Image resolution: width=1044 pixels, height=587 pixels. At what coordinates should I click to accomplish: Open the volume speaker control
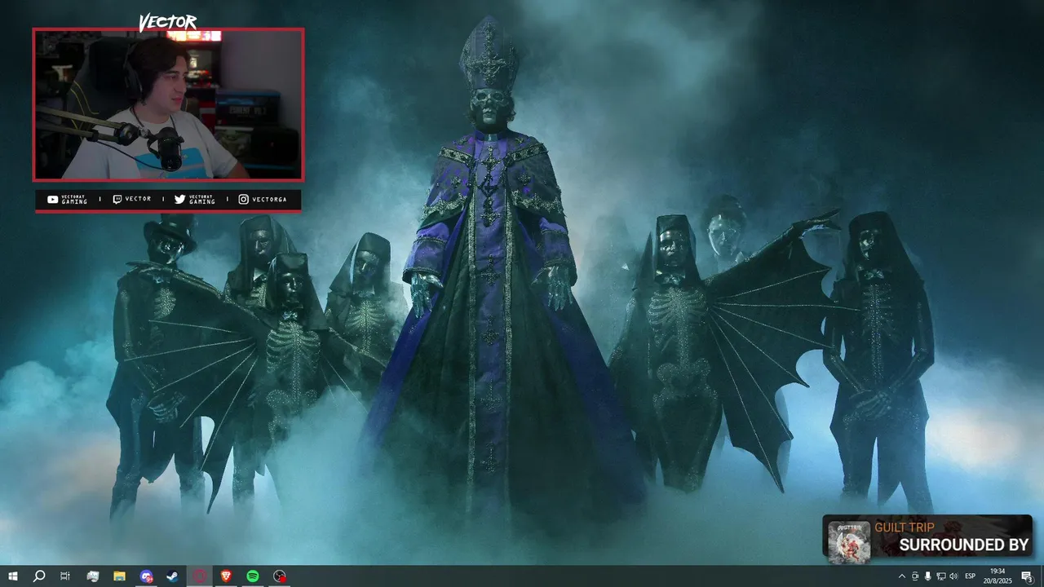point(953,576)
